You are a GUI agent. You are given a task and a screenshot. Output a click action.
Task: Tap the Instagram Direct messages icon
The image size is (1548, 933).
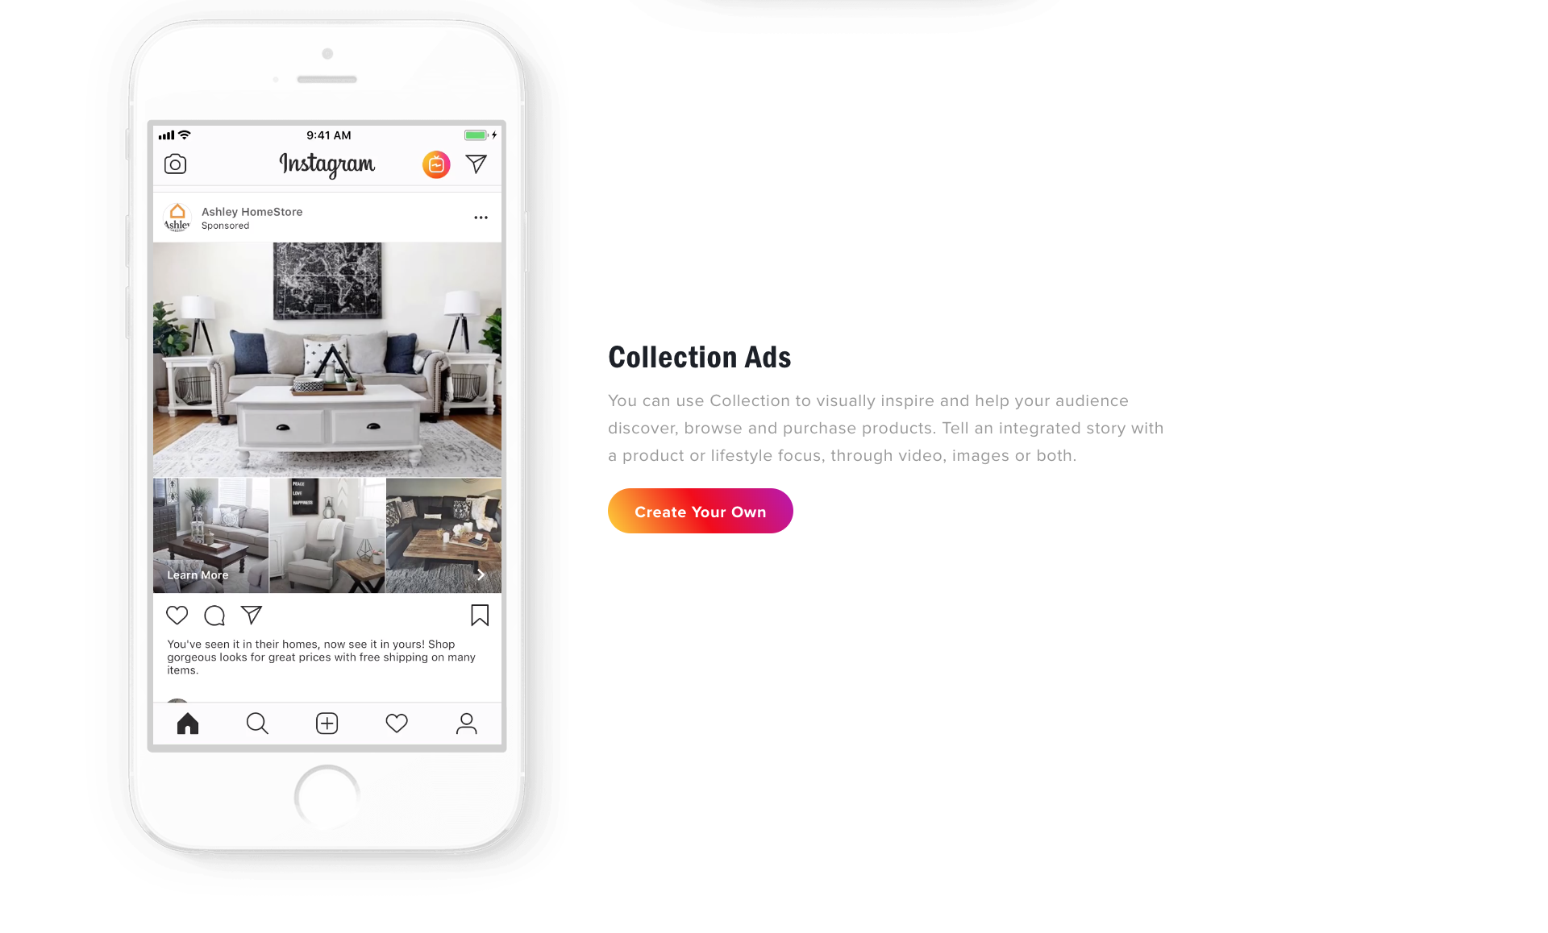coord(476,164)
